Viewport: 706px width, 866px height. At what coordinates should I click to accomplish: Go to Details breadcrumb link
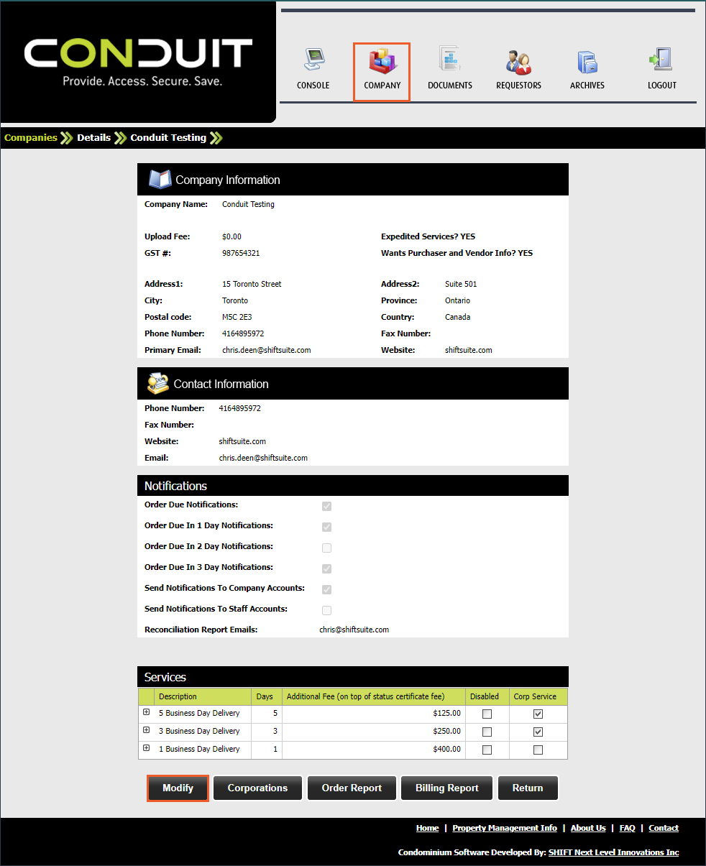coord(94,137)
